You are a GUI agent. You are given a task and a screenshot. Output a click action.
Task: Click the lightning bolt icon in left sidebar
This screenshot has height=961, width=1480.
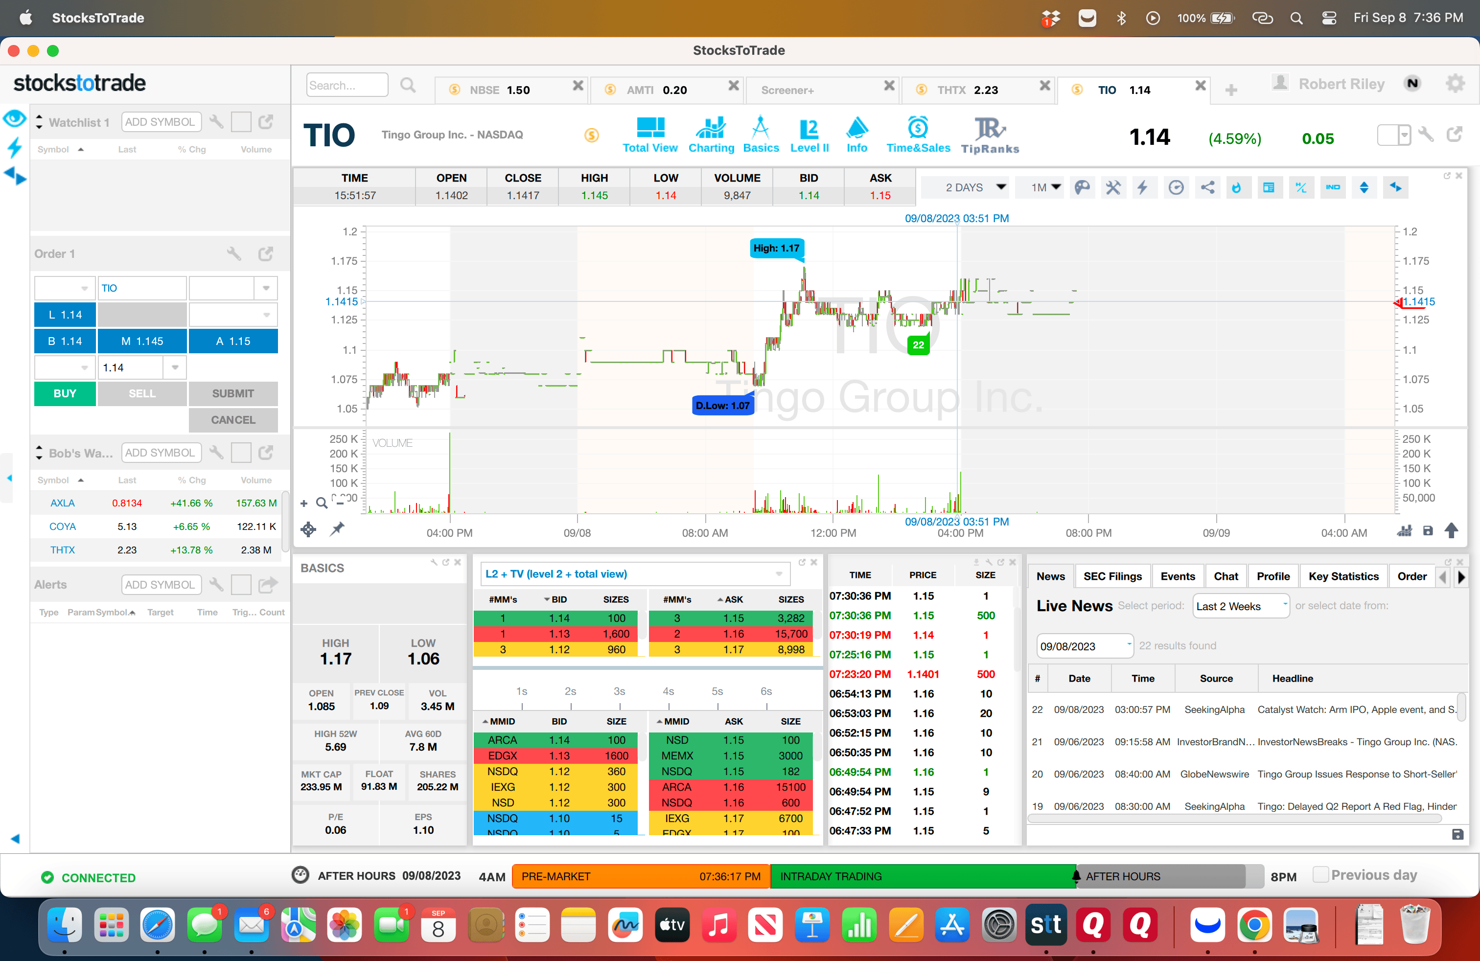14,147
